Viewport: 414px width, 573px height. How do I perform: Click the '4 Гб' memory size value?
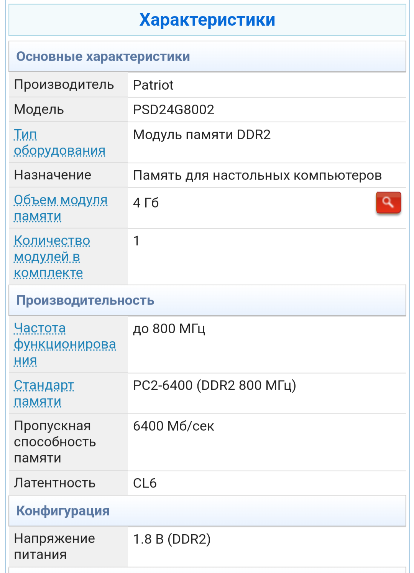tap(146, 203)
